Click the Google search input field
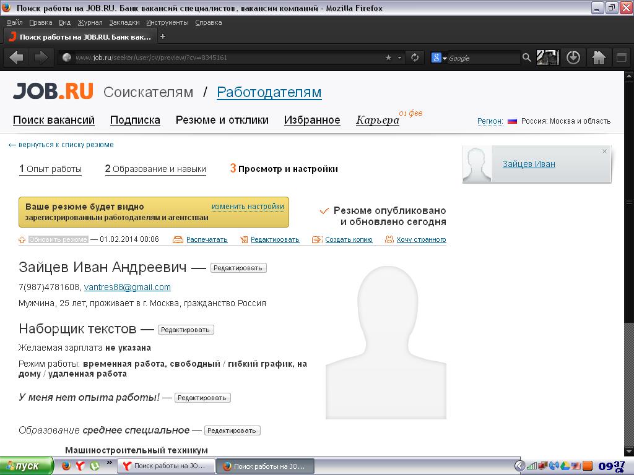634x475 pixels. click(483, 58)
